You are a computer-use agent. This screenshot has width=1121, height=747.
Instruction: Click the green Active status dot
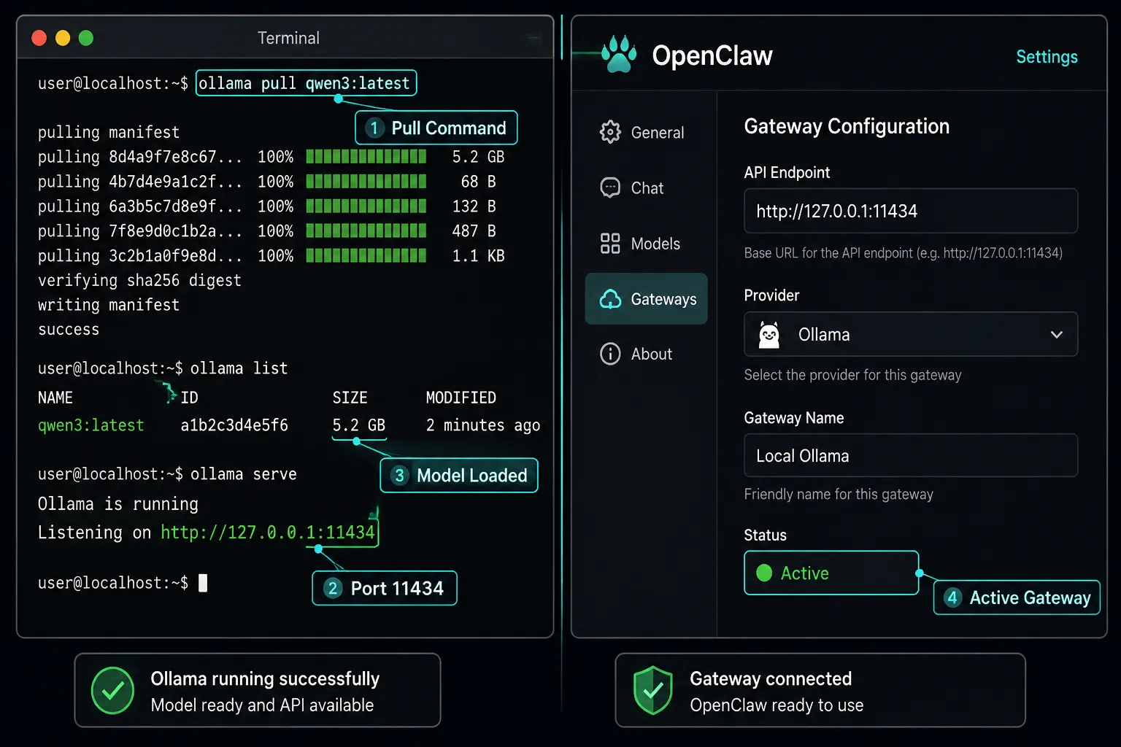point(764,573)
